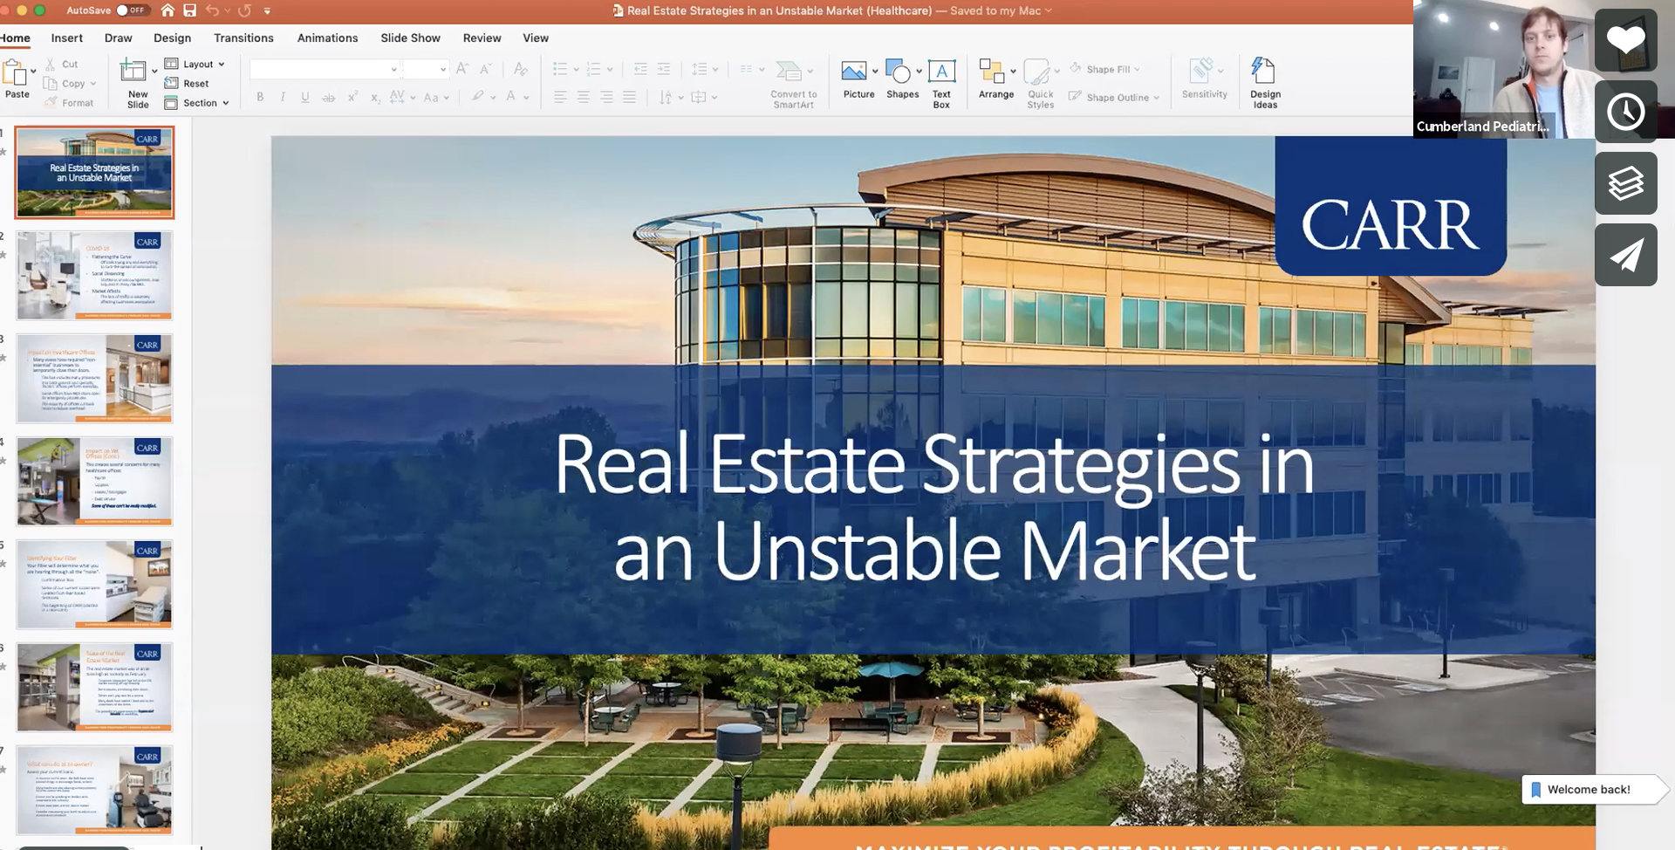Open the Shape Fill color
The image size is (1675, 850).
click(x=1104, y=69)
